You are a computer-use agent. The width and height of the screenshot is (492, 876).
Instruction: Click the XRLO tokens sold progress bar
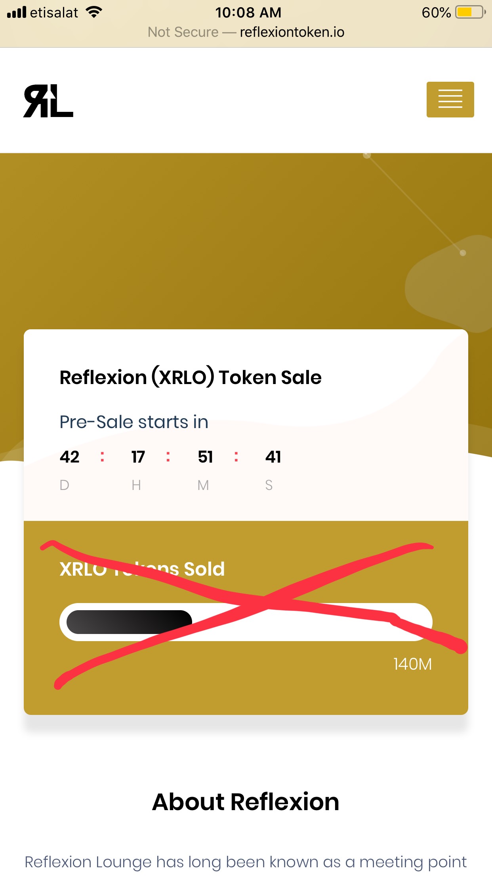pyautogui.click(x=246, y=622)
